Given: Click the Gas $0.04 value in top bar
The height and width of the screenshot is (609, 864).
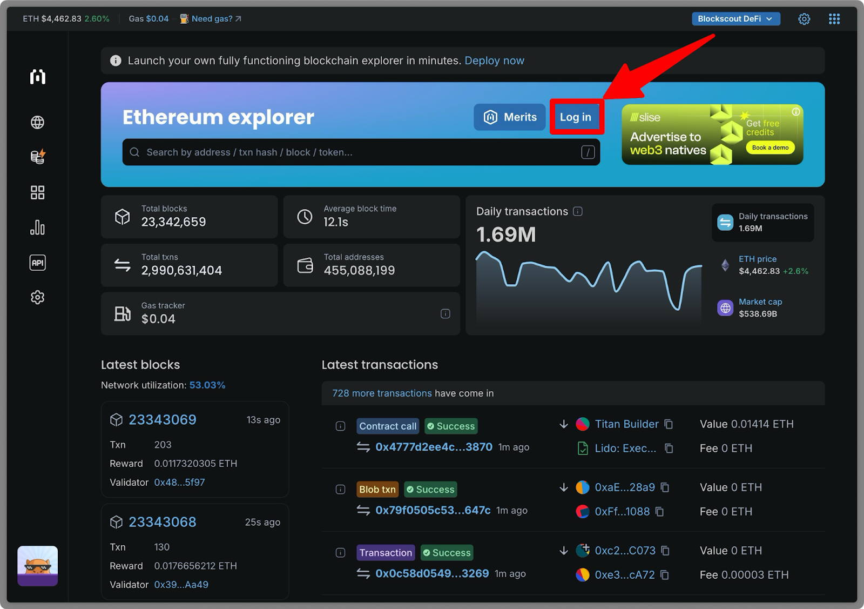Looking at the screenshot, I should click(157, 19).
